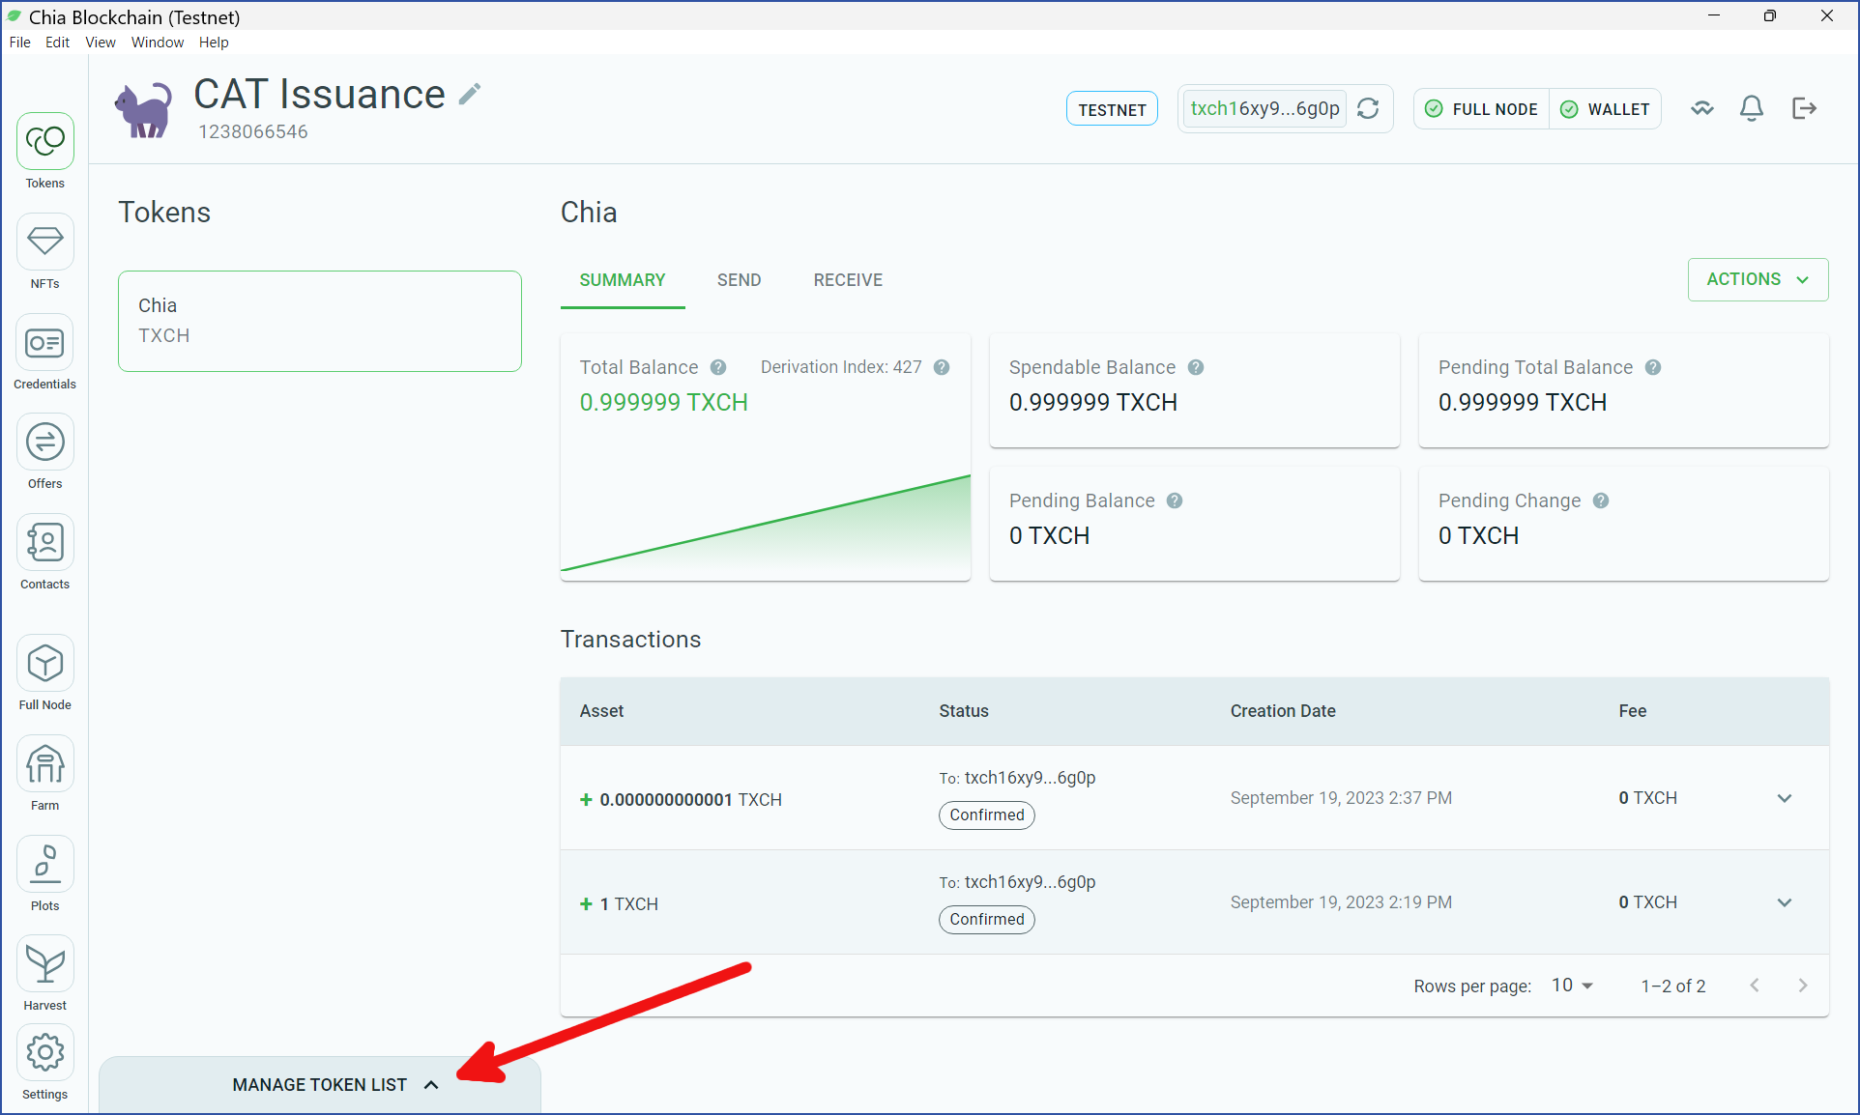This screenshot has height=1115, width=1860.
Task: Click the Status column header
Action: tap(964, 711)
